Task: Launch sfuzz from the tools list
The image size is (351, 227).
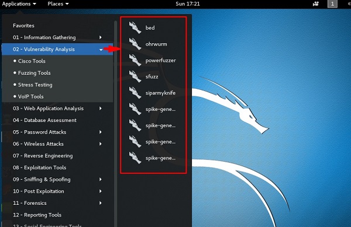Action: coord(152,77)
